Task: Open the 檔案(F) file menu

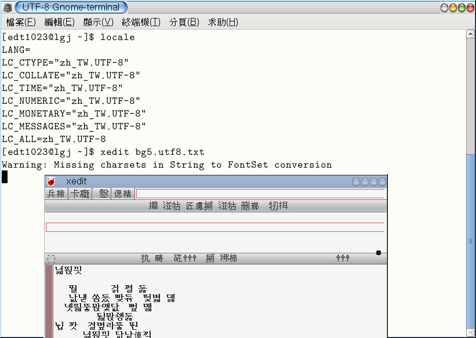Action: pyautogui.click(x=21, y=22)
